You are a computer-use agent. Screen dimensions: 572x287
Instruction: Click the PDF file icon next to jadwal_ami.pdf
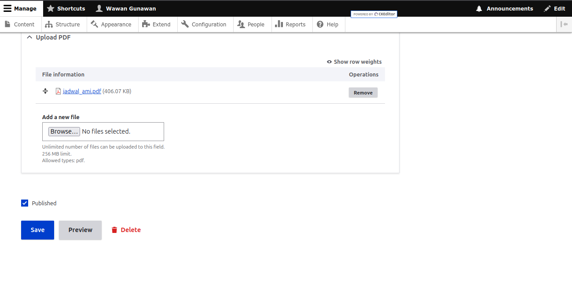click(58, 91)
